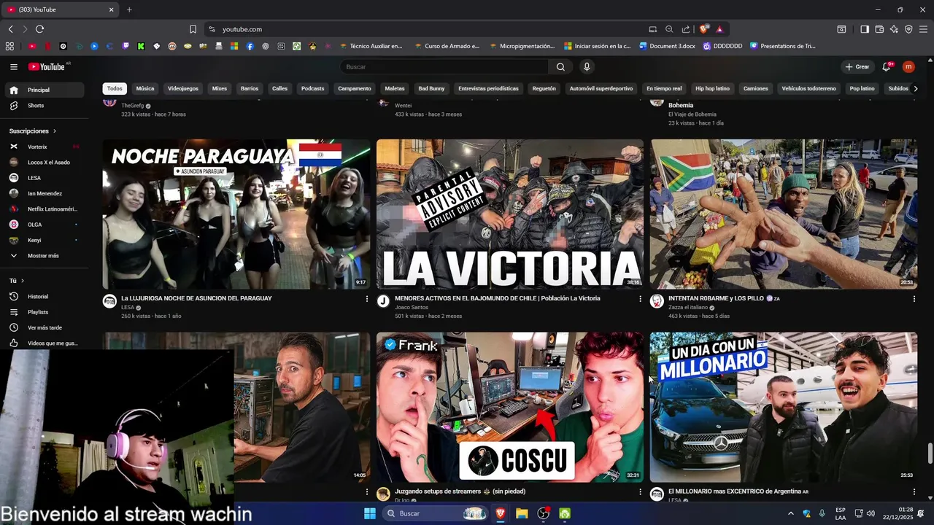Open the tab groups grid icon

click(9, 46)
